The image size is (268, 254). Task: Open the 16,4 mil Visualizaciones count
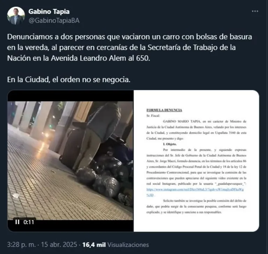pyautogui.click(x=116, y=245)
